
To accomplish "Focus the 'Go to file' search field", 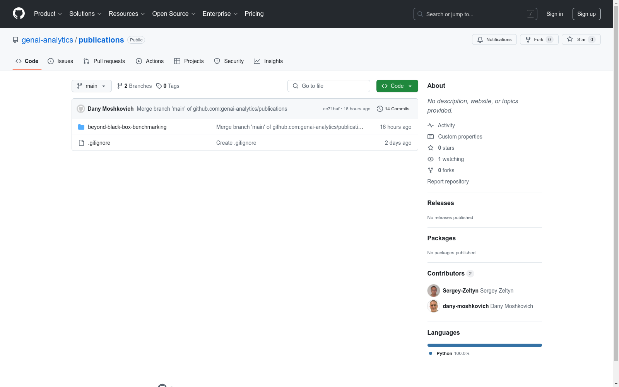I will pyautogui.click(x=329, y=86).
